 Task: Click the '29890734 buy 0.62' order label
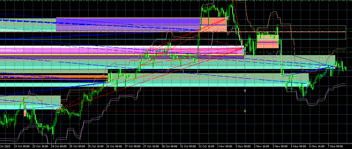(11, 29)
